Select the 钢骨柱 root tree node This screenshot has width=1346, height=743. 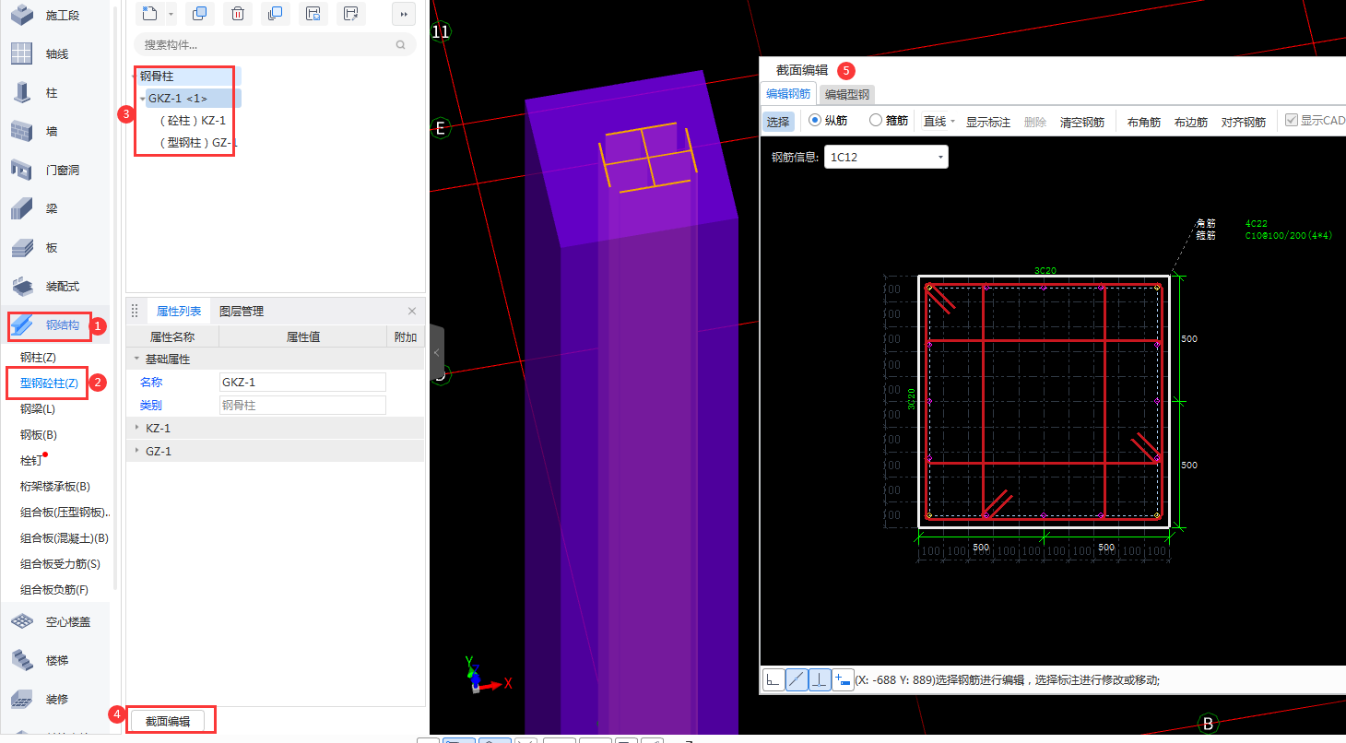click(157, 77)
